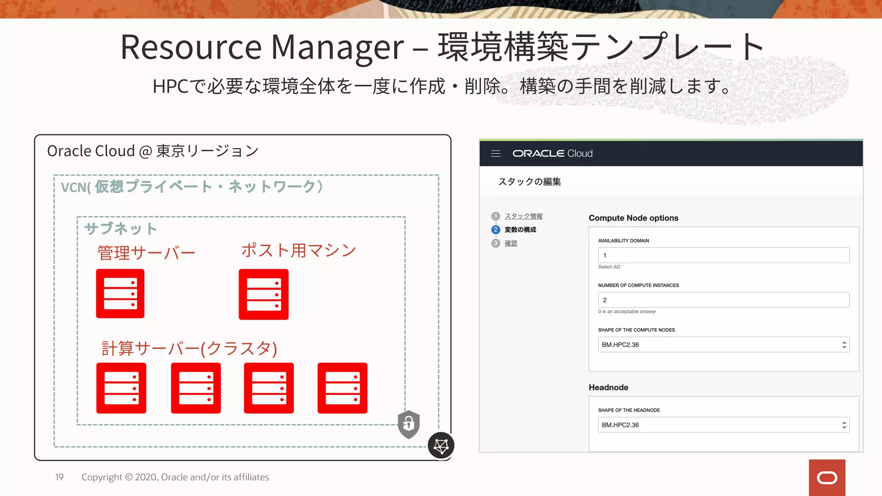Click NUMBER OF COMPUTE INSTANCES label

(639, 285)
